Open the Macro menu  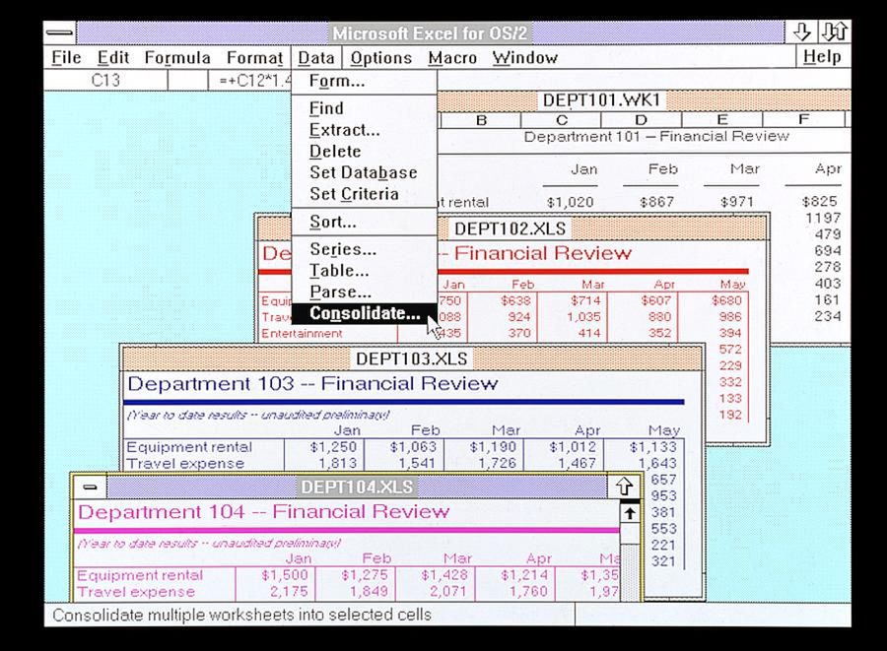pyautogui.click(x=452, y=57)
